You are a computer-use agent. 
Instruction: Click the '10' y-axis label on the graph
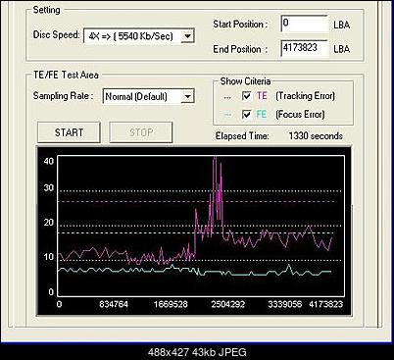pyautogui.click(x=49, y=257)
